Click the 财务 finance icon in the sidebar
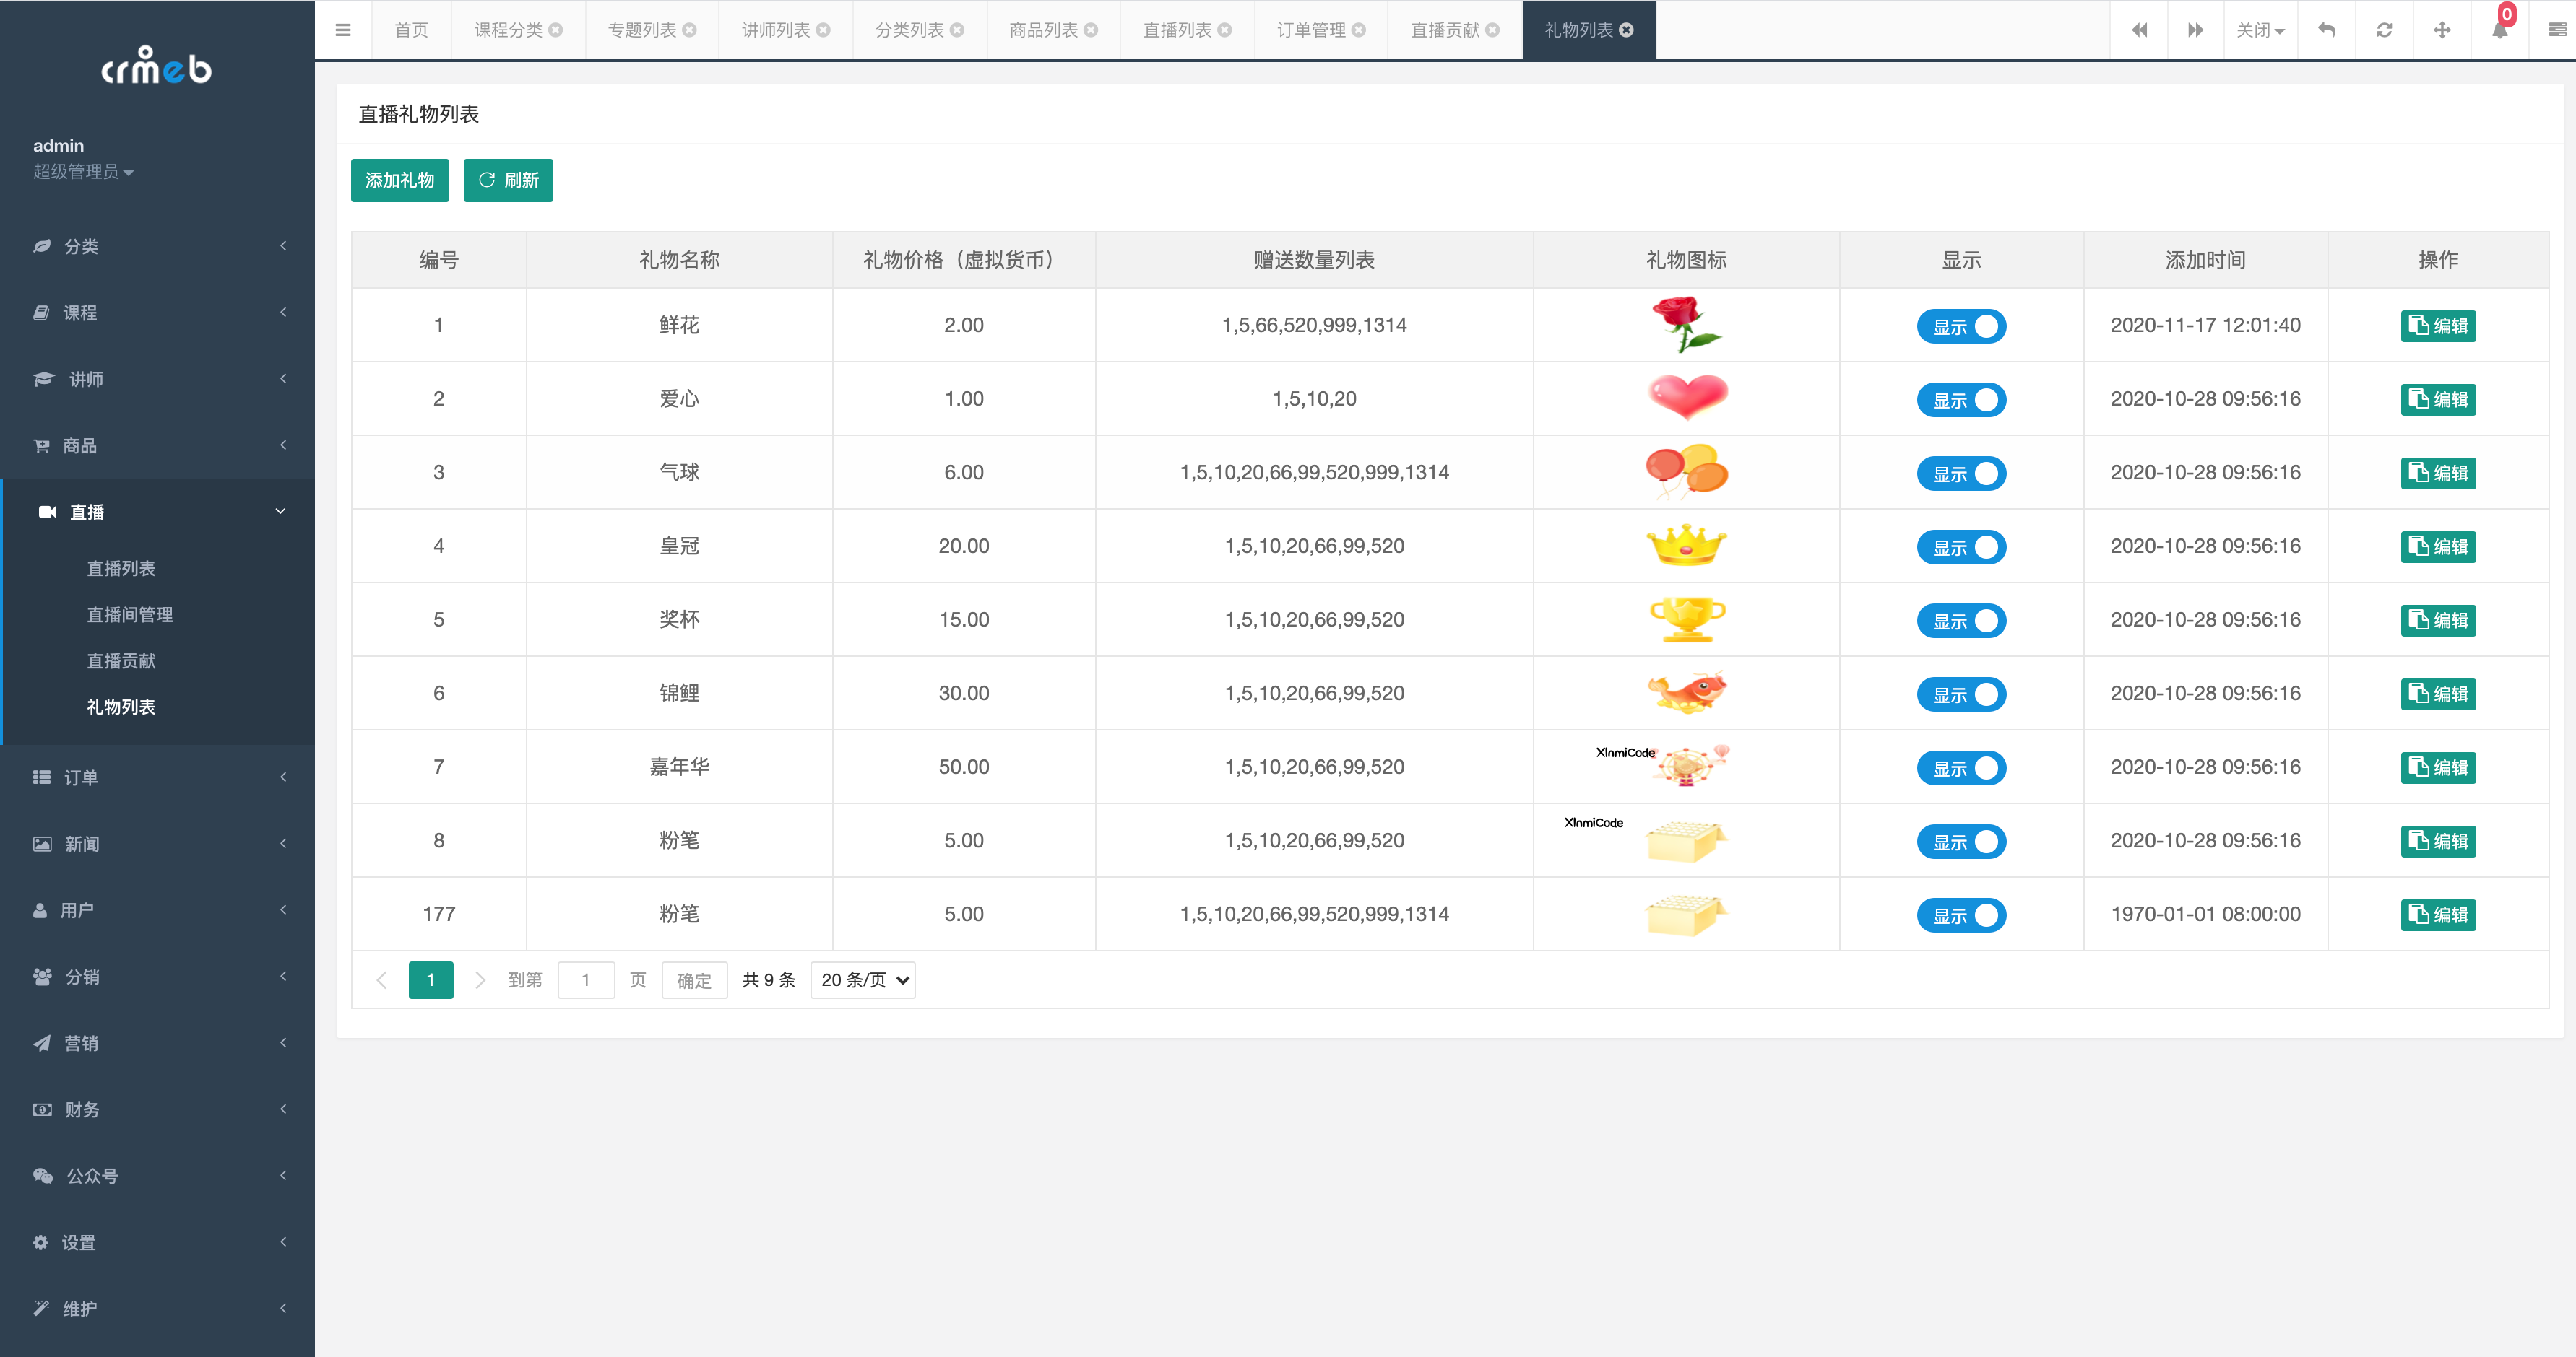The height and width of the screenshot is (1357, 2576). (42, 1109)
